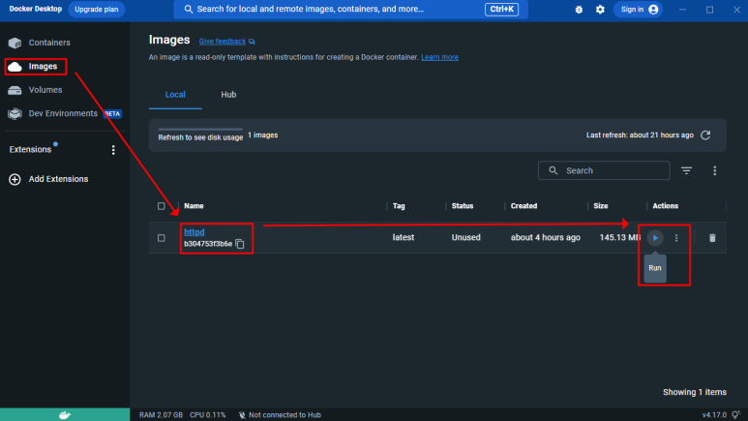
Task: Sort by Tag column header
Action: 399,206
